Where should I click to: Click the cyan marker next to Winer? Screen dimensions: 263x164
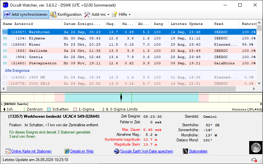[x=5, y=45]
